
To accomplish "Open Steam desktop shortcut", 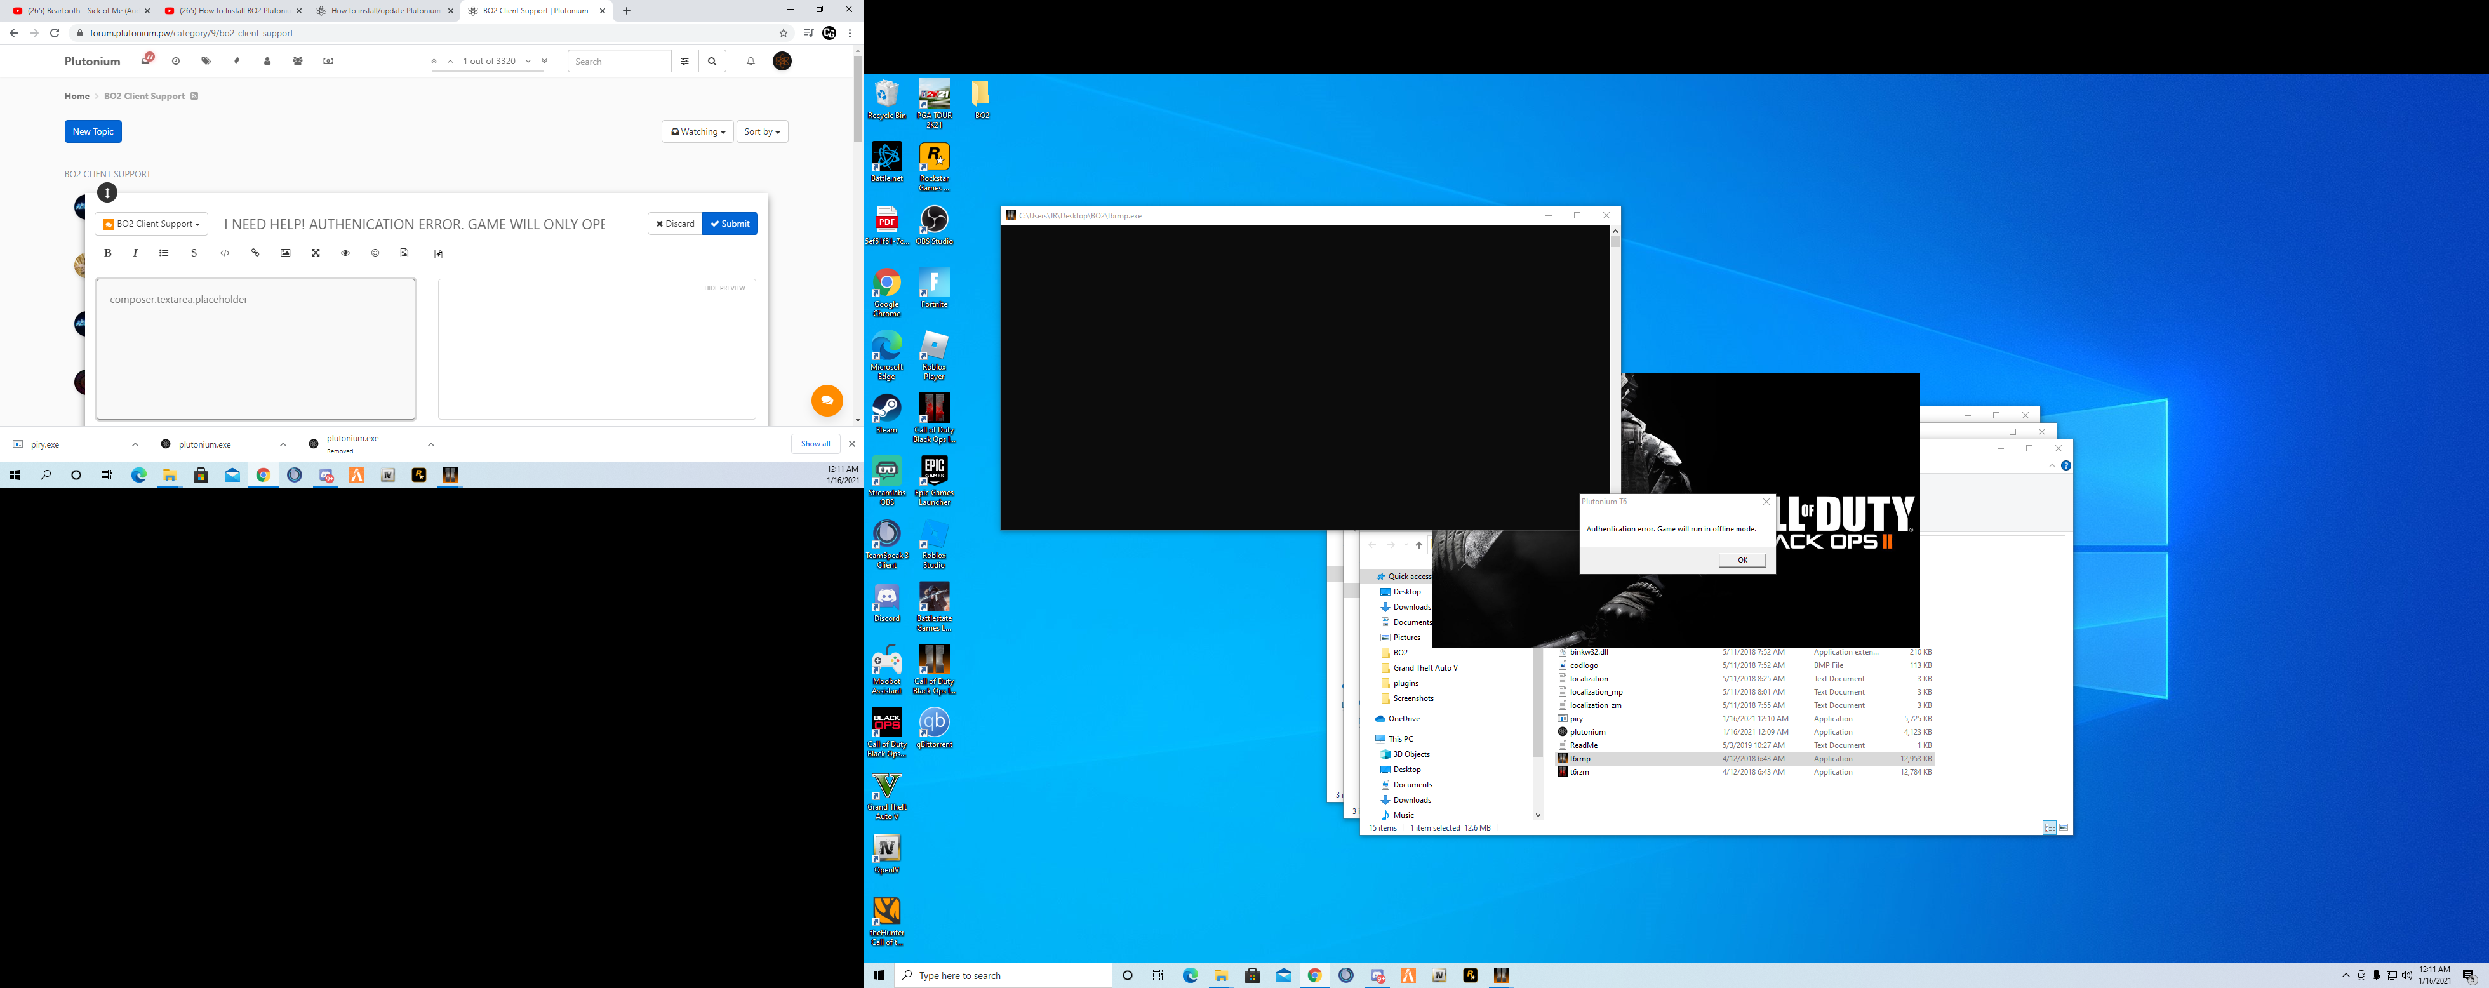I will pos(886,413).
